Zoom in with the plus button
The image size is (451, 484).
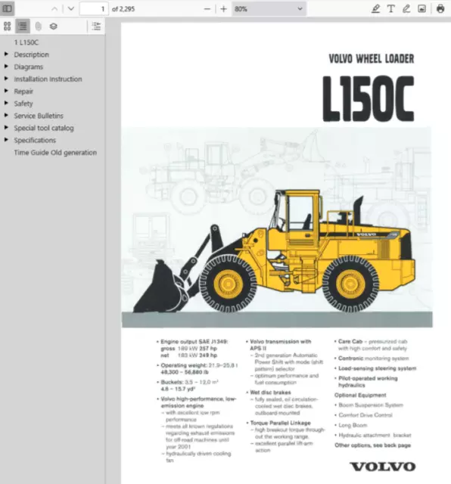pyautogui.click(x=223, y=9)
